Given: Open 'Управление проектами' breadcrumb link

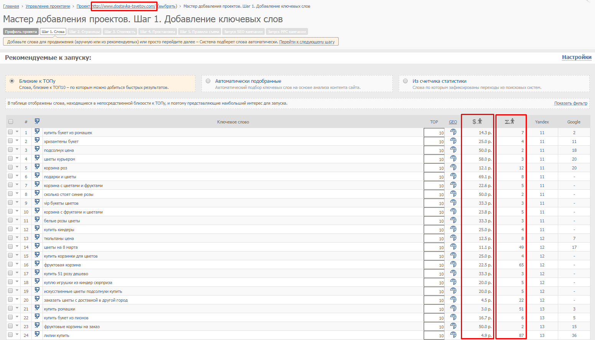Looking at the screenshot, I should [48, 6].
